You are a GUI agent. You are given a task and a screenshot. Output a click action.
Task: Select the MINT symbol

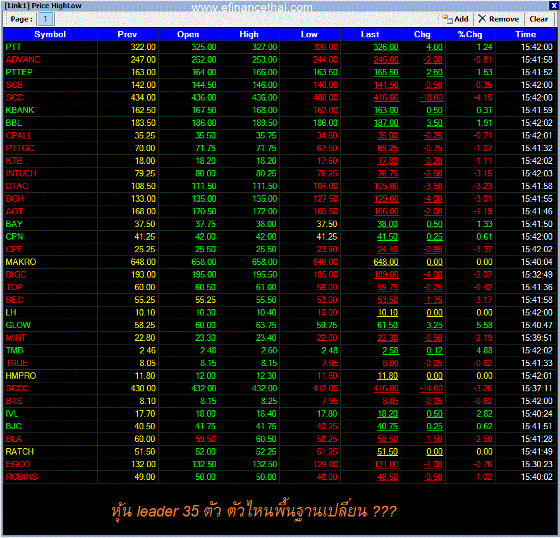pos(16,338)
